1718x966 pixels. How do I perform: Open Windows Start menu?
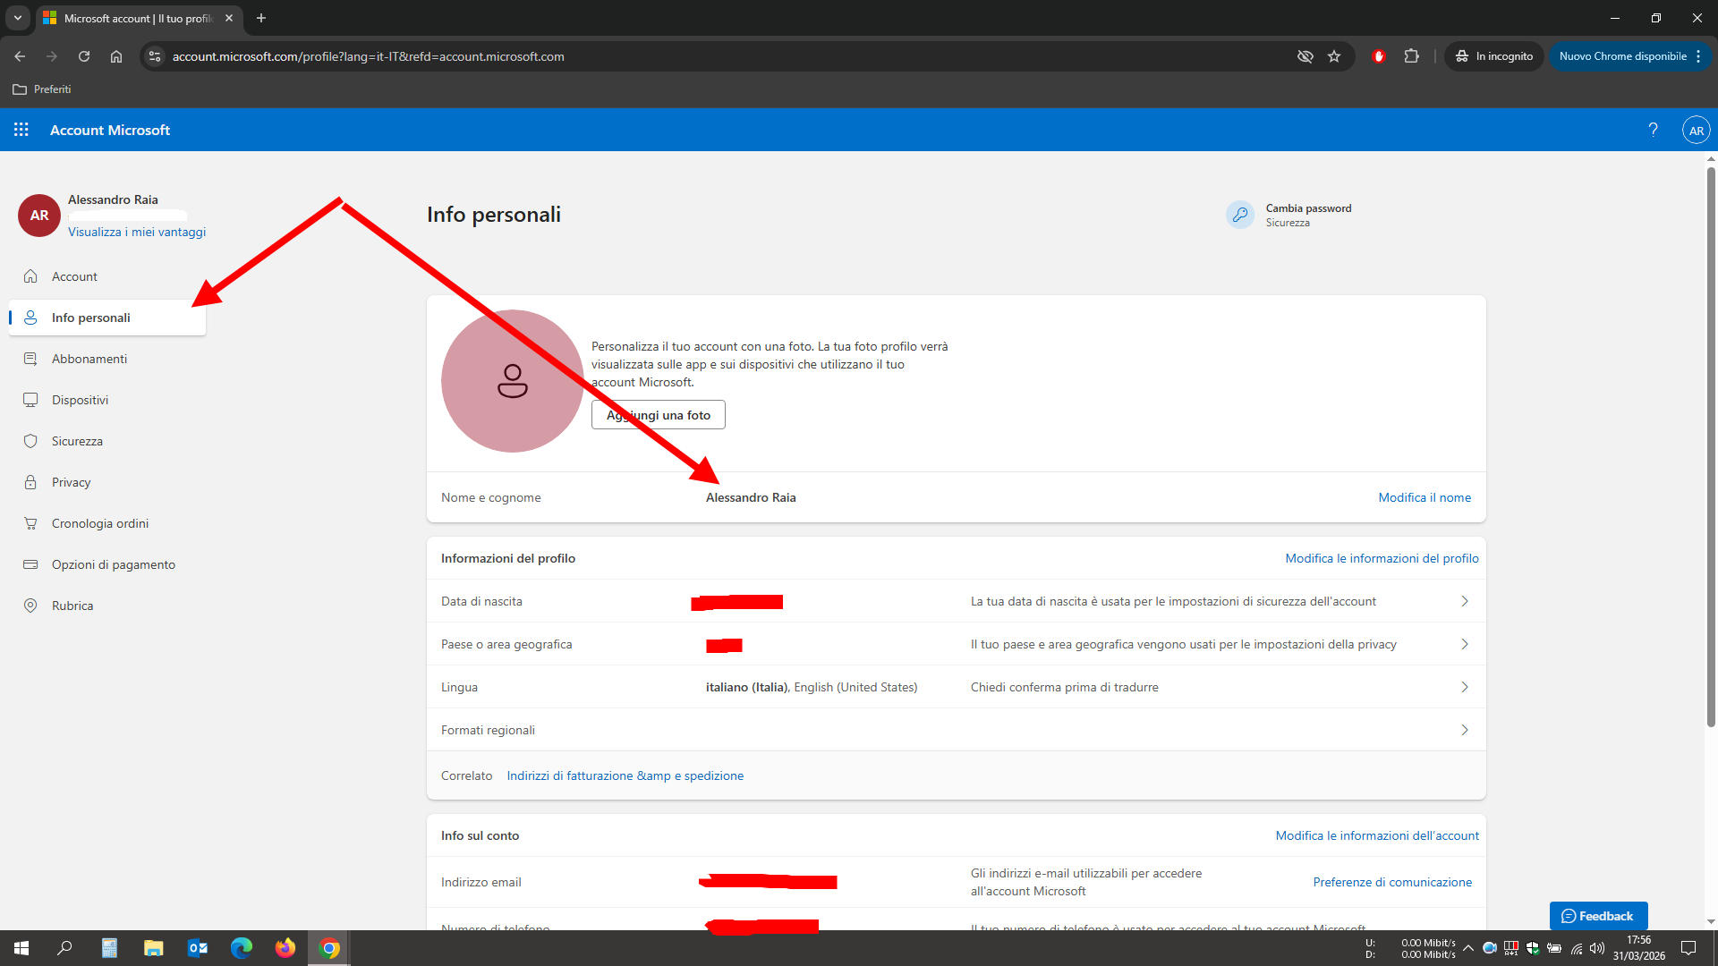[21, 948]
